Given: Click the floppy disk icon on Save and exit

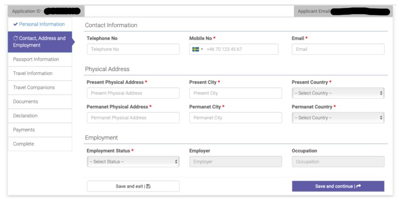Looking at the screenshot, I should coord(148,186).
